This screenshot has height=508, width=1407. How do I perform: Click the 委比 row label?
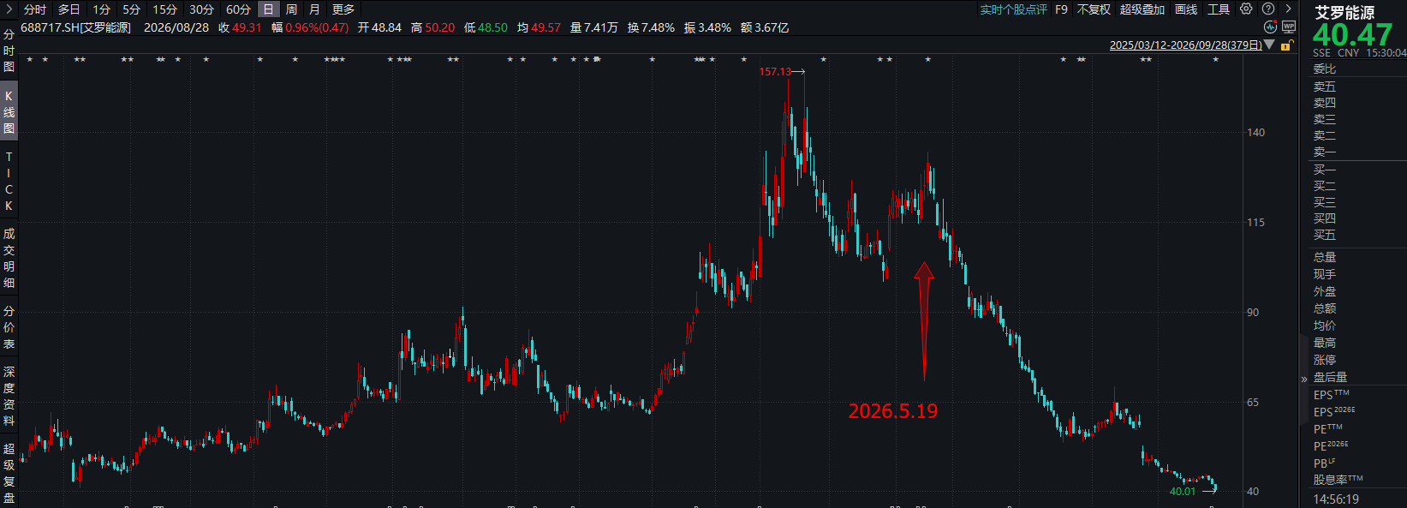(1325, 69)
